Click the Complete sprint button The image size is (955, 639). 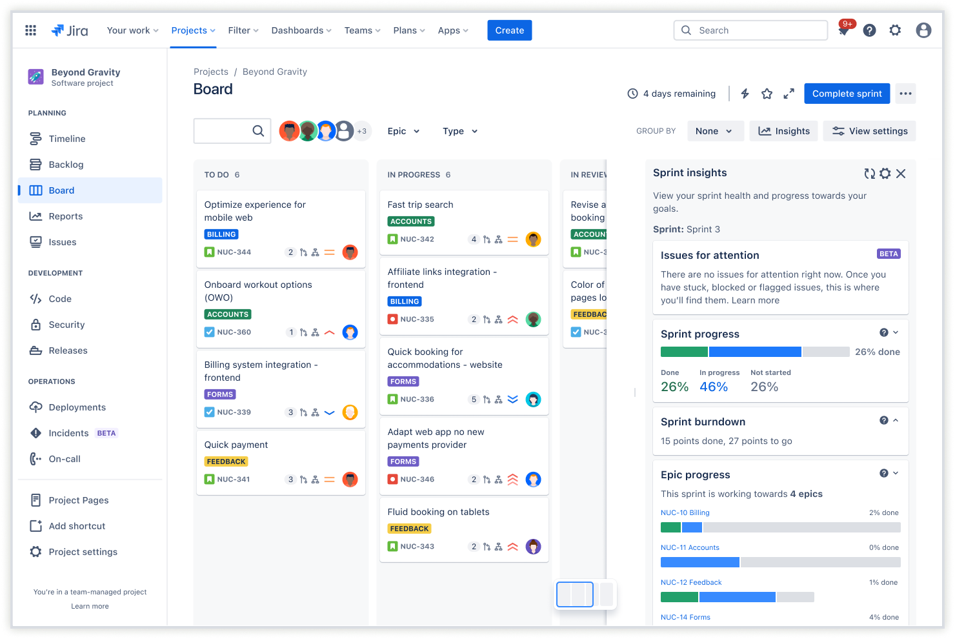click(847, 93)
